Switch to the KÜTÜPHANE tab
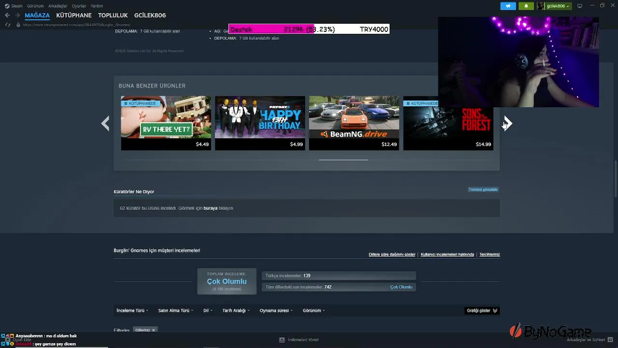 [x=74, y=15]
